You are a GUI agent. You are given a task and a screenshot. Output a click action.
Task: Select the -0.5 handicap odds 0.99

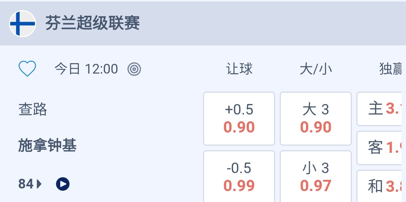pos(239,176)
